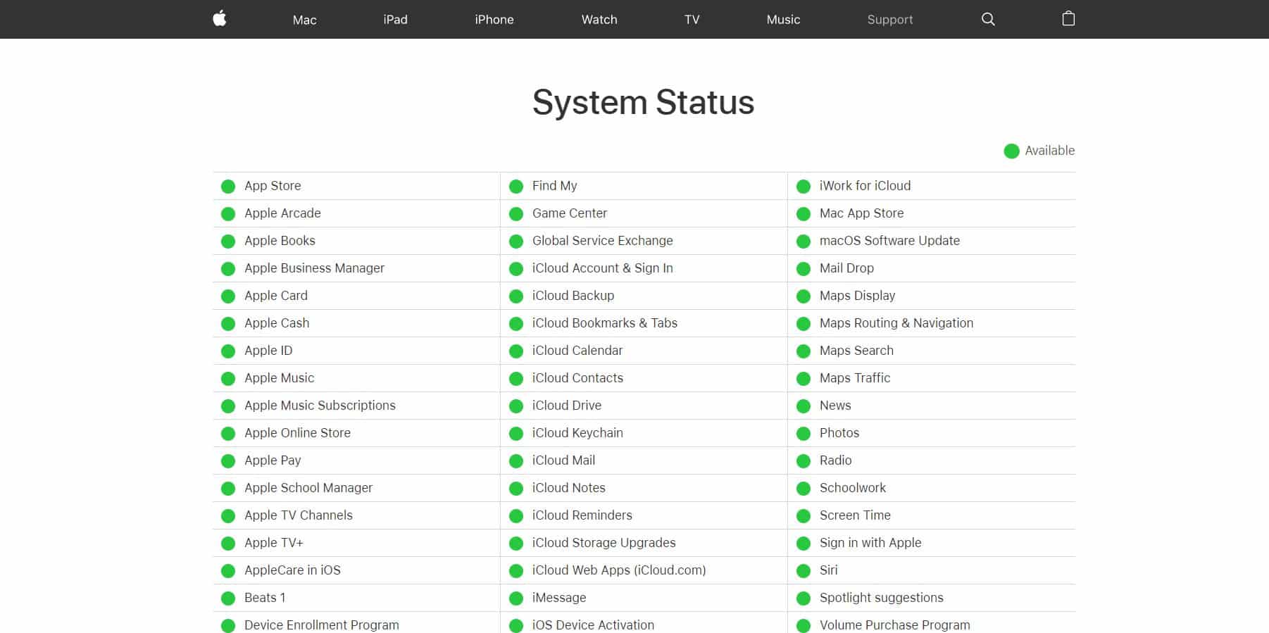Select Apple Online Store entry
The height and width of the screenshot is (633, 1269).
click(x=297, y=433)
